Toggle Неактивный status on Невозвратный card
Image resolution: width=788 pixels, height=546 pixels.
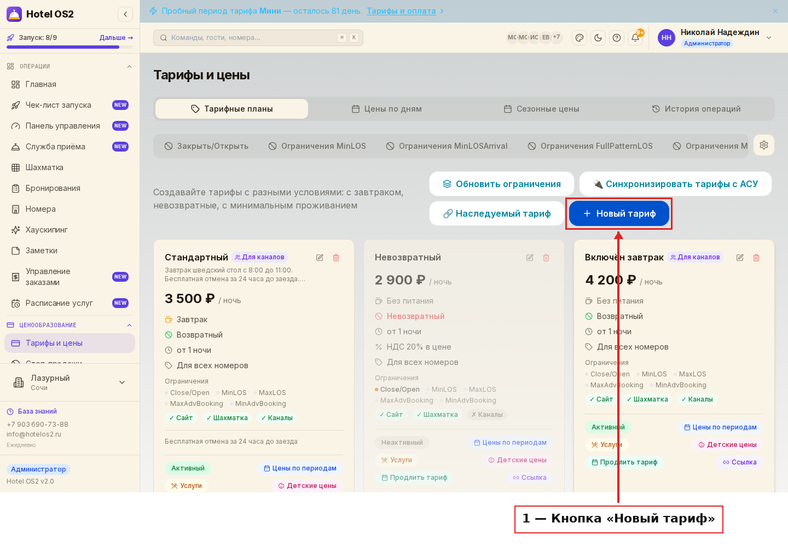tap(402, 443)
